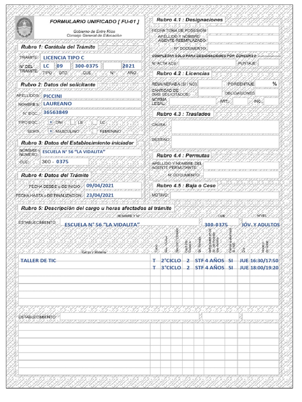Click the Rubro 4.3 : Traslados heading
Image resolution: width=302 pixels, height=402 pixels.
pyautogui.click(x=183, y=114)
